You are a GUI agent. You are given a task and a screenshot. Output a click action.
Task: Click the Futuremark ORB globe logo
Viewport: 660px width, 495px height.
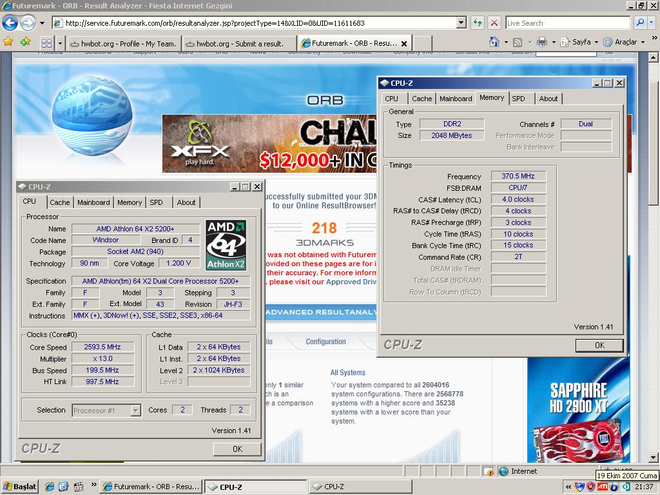(x=92, y=116)
